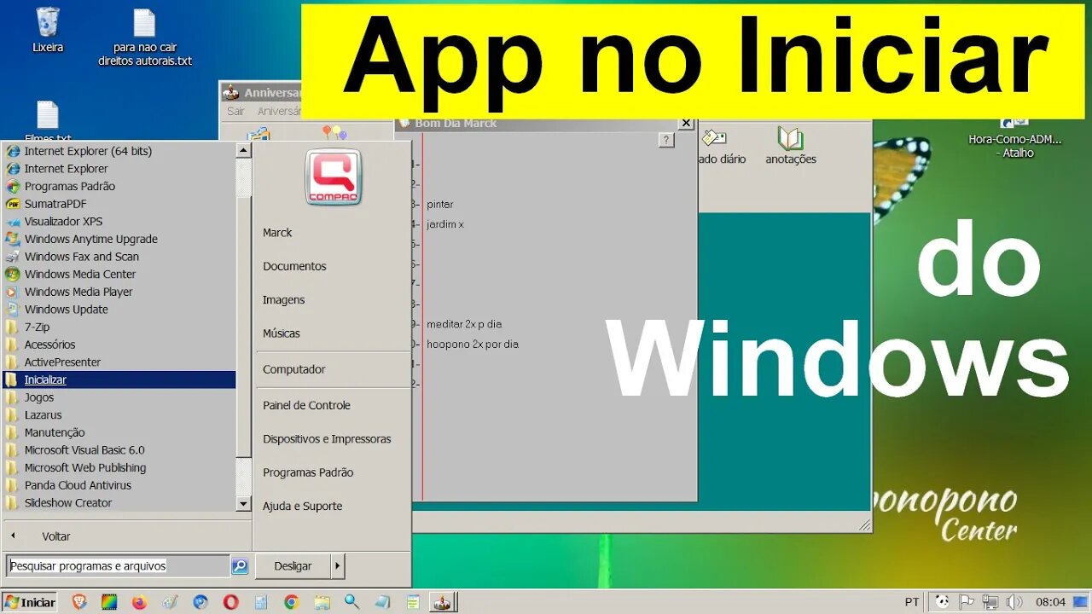
Task: Expand the Microsoft Visual Basic 6.0 folder
Action: (119, 450)
